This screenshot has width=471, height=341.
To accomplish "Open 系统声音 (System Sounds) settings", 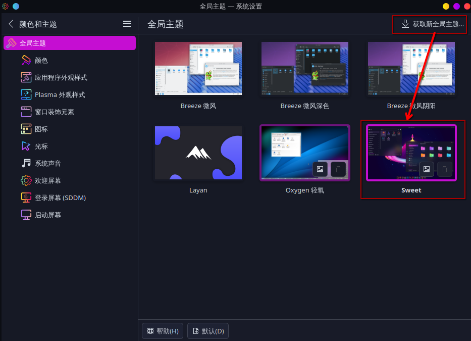I will (x=48, y=163).
